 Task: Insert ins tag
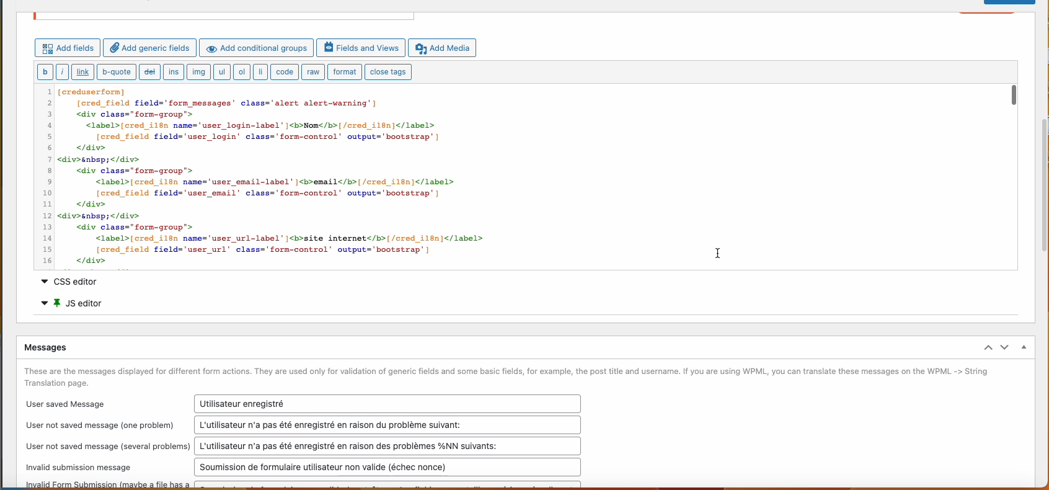coord(174,72)
